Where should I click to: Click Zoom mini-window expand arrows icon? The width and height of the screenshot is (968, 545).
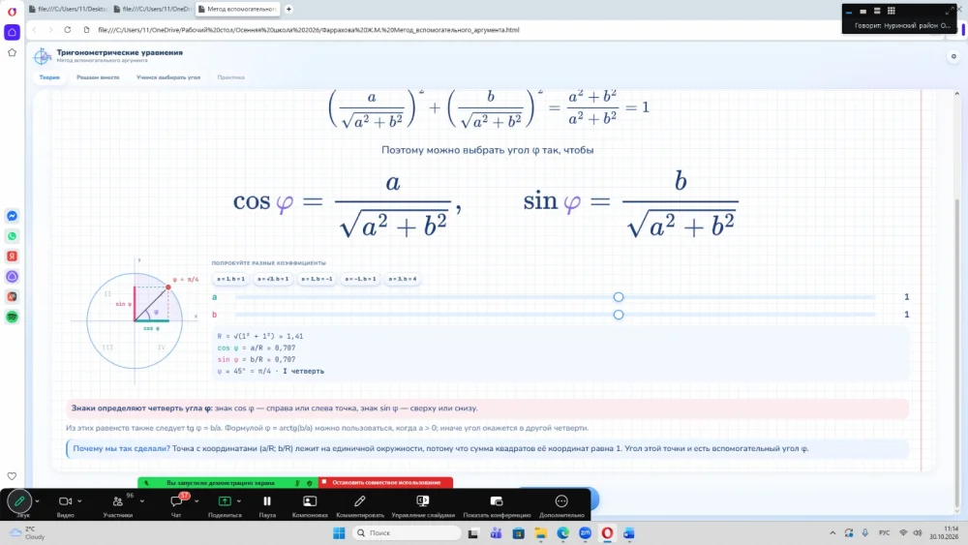pyautogui.click(x=950, y=11)
